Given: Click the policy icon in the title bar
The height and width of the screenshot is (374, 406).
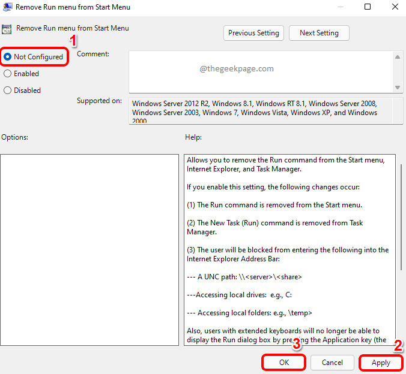Looking at the screenshot, I should 7,7.
